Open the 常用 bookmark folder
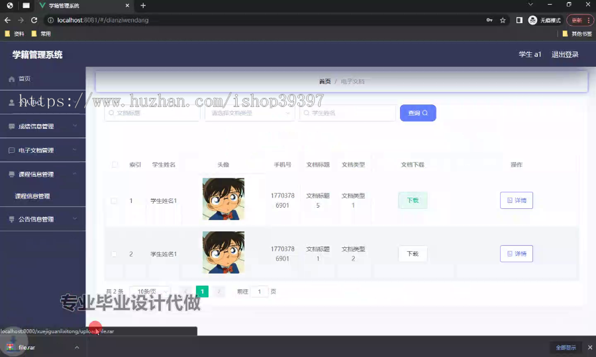 [41, 34]
